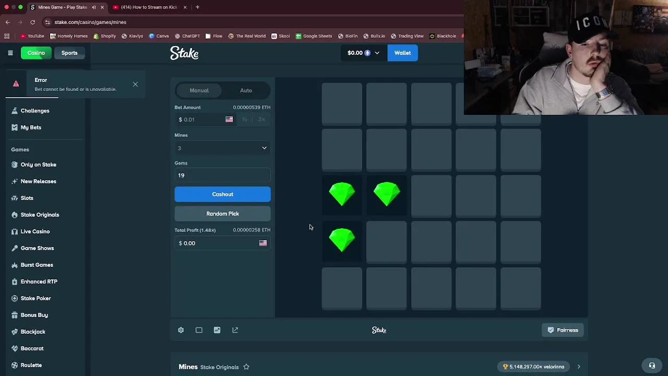Open live support headset icon
This screenshot has height=376, width=668.
[x=652, y=366]
